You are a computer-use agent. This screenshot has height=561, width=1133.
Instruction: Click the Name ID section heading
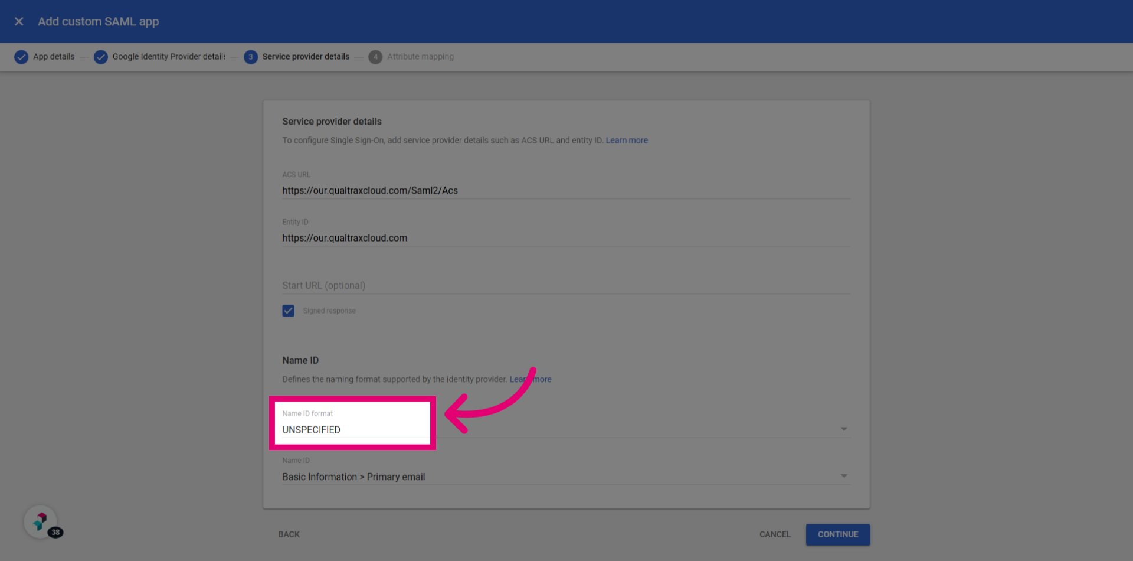(300, 360)
